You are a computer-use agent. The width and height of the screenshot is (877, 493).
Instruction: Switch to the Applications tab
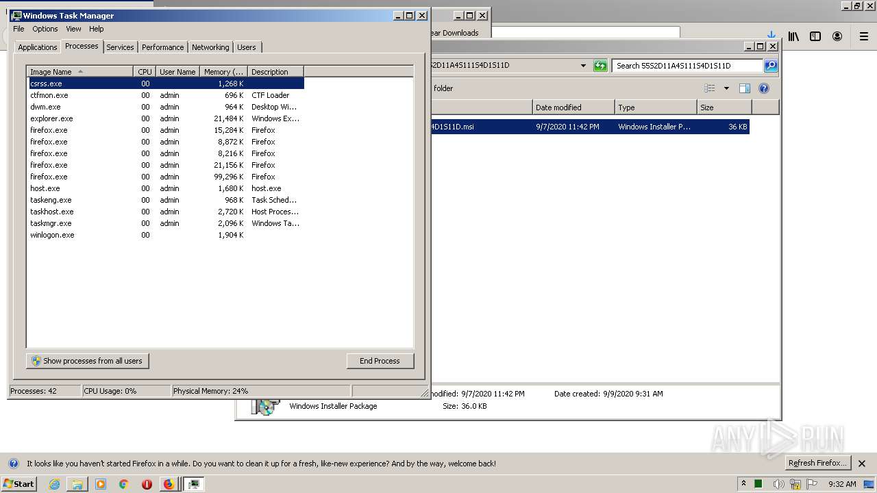[37, 47]
